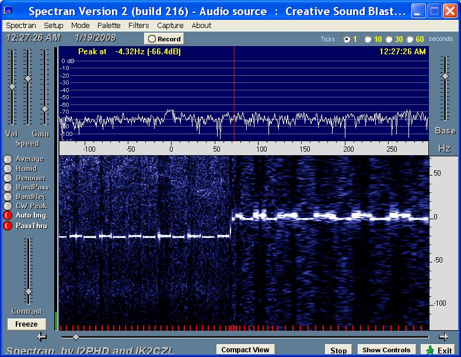
Task: Select the 30 seconds ticks option
Action: 389,39
